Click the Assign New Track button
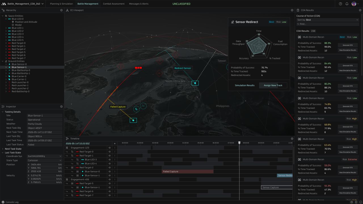The height and width of the screenshot is (204, 363). click(273, 85)
